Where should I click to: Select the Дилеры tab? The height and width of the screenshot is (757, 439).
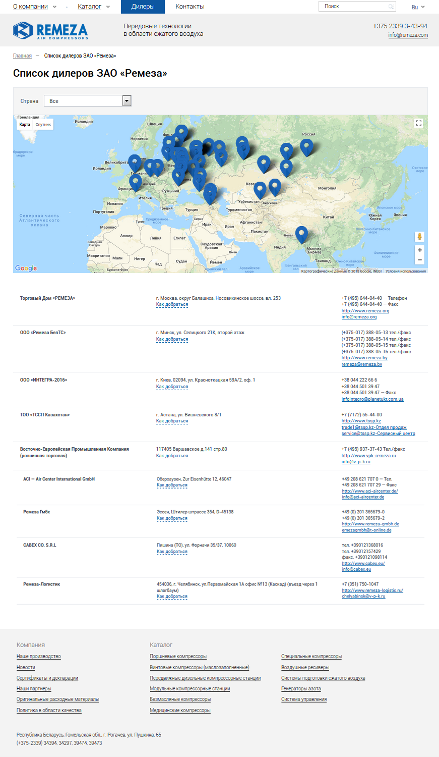click(143, 7)
